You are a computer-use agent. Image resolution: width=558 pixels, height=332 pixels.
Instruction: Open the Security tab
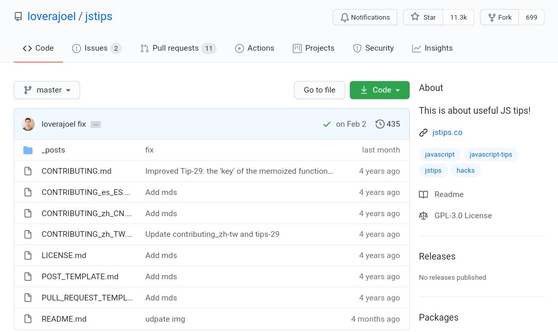373,48
